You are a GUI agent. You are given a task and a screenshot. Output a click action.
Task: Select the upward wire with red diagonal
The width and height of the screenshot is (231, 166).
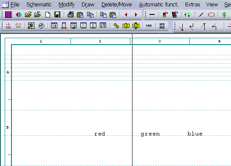203,27
